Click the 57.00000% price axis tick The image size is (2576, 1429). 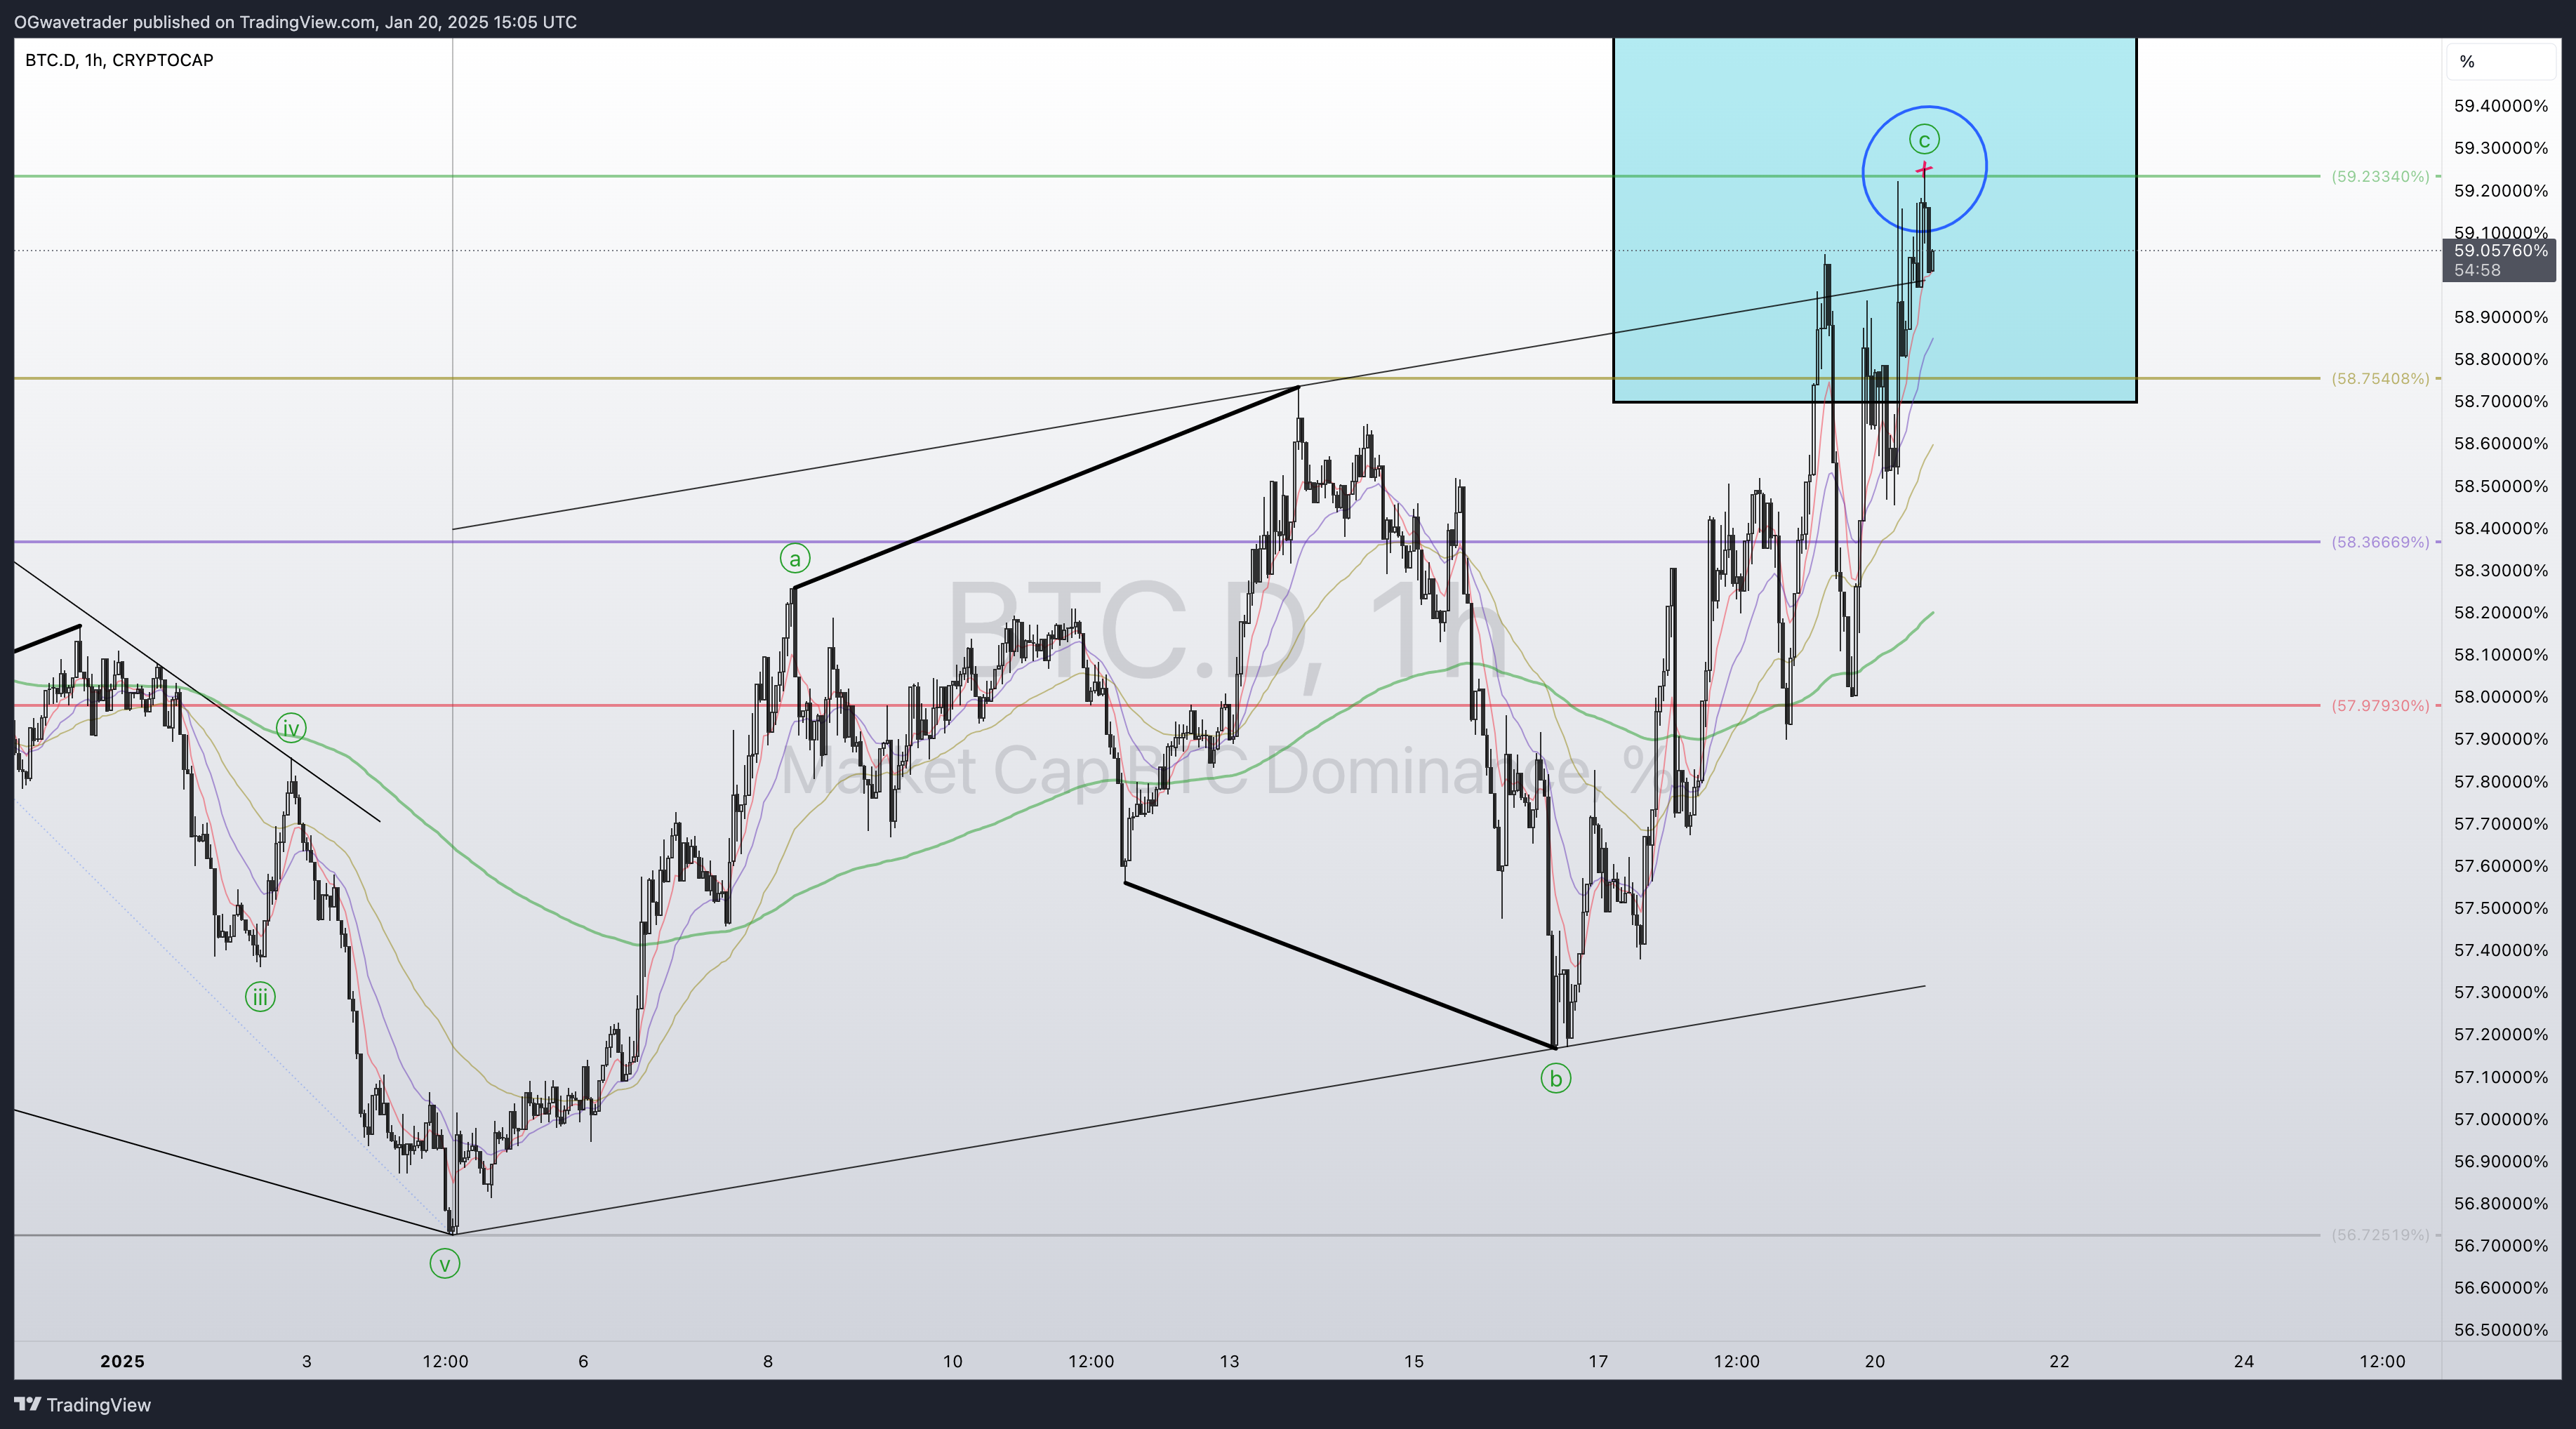click(2500, 1119)
